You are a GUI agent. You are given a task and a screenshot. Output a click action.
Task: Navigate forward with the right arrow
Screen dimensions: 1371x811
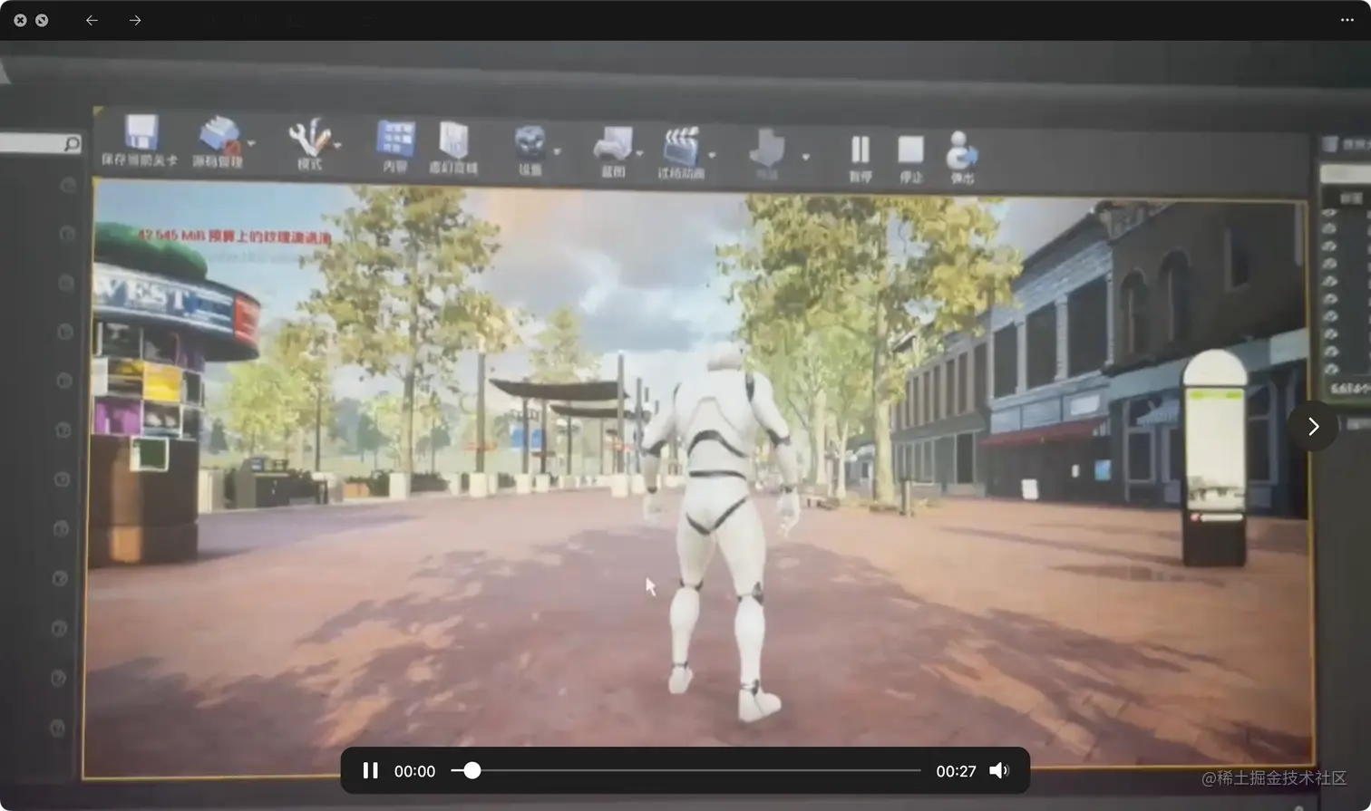(x=135, y=20)
